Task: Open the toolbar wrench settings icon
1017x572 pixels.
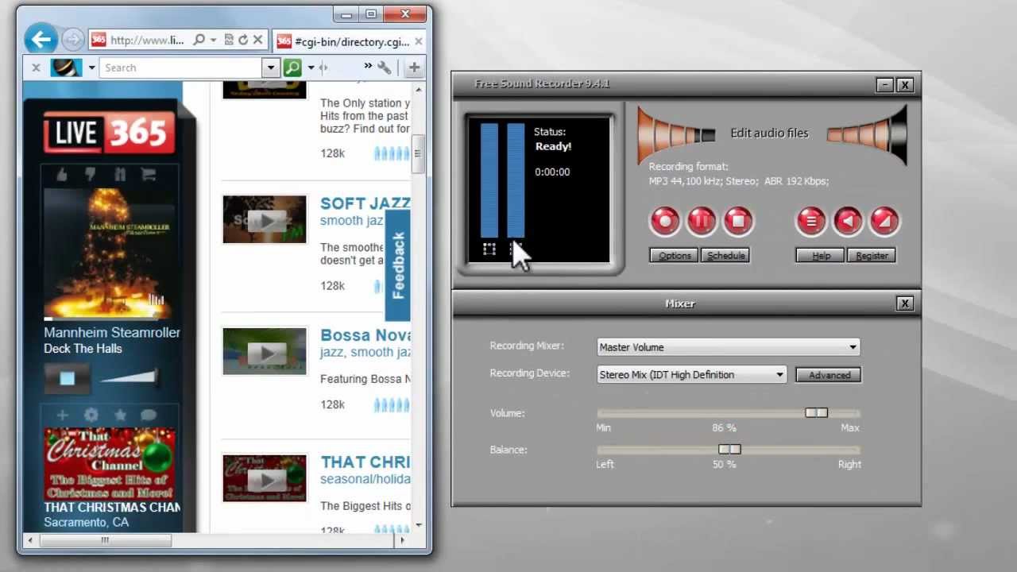Action: click(385, 68)
